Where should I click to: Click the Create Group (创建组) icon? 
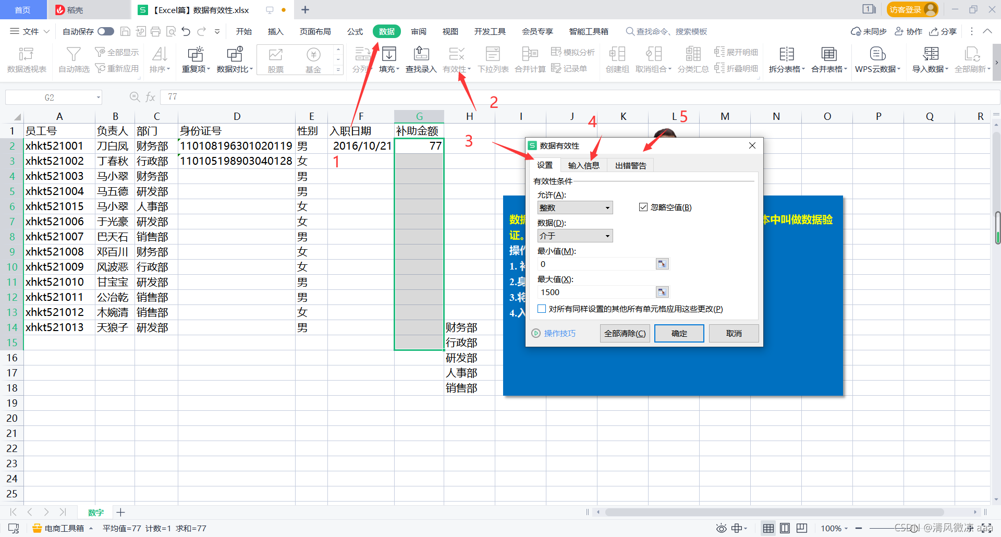tap(617, 54)
